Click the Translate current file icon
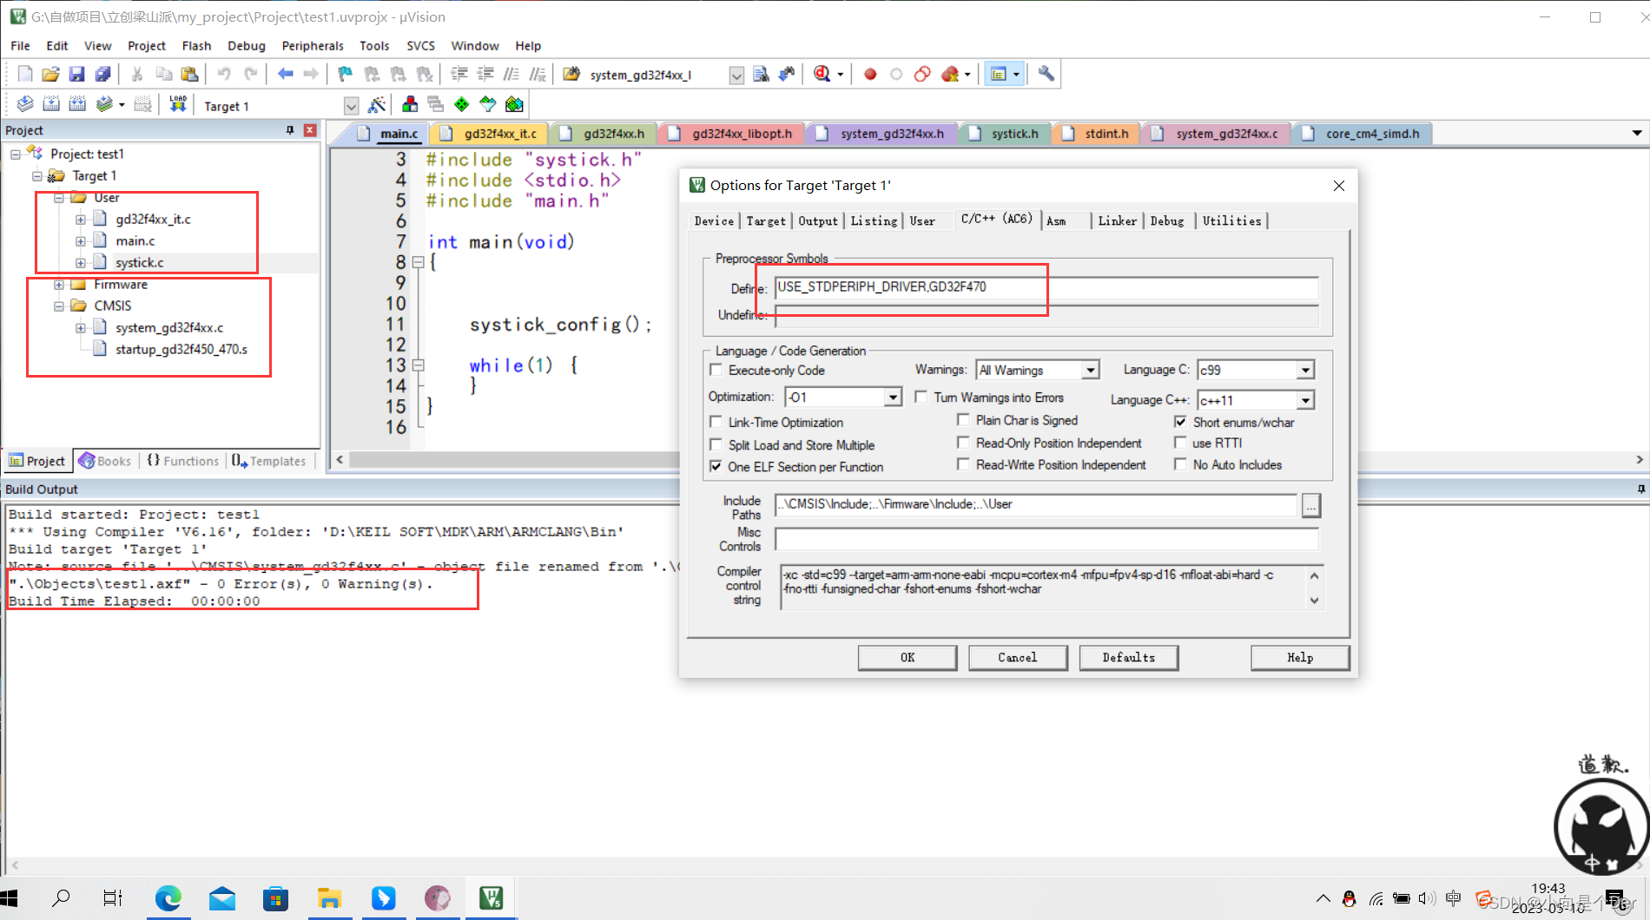Viewport: 1650px width, 920px height. (x=25, y=105)
